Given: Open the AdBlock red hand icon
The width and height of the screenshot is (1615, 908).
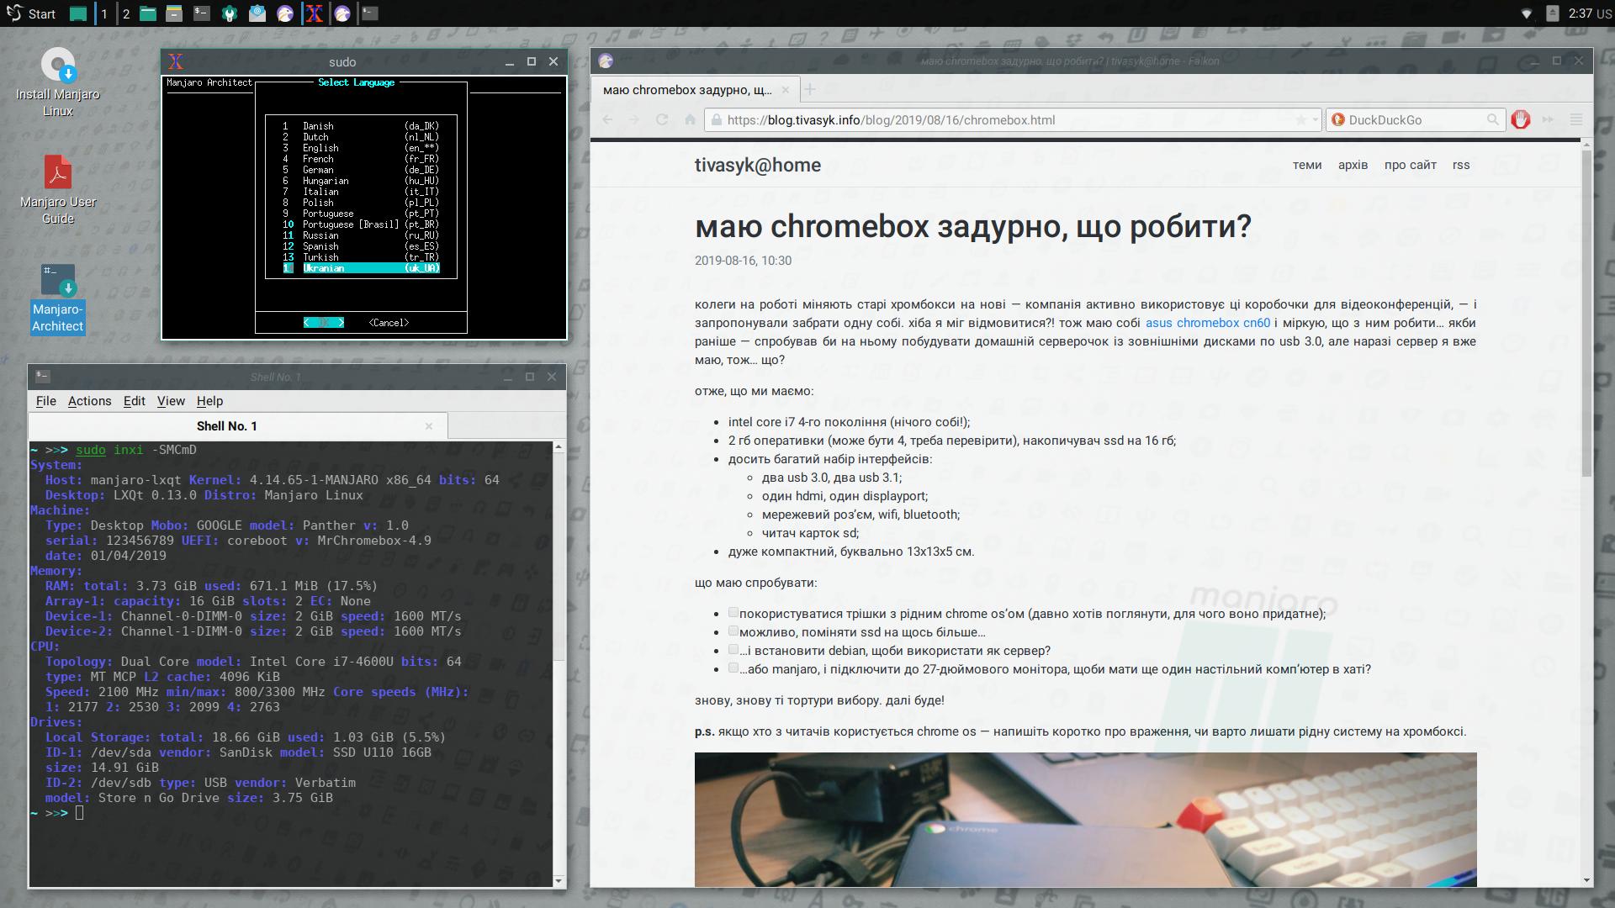Looking at the screenshot, I should tap(1520, 119).
